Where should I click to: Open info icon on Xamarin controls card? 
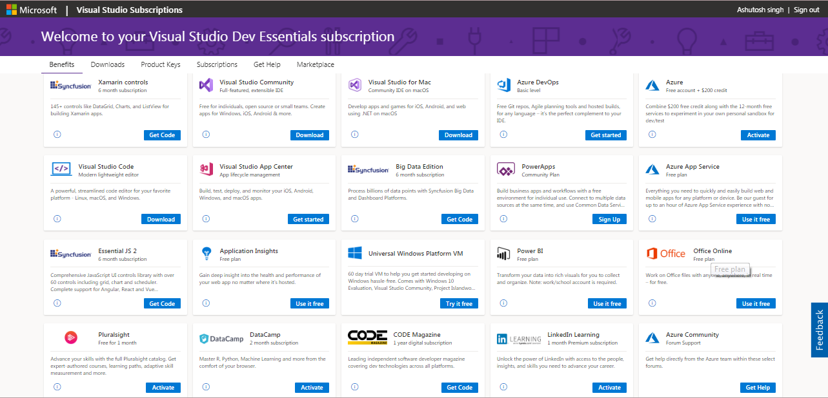coord(57,135)
